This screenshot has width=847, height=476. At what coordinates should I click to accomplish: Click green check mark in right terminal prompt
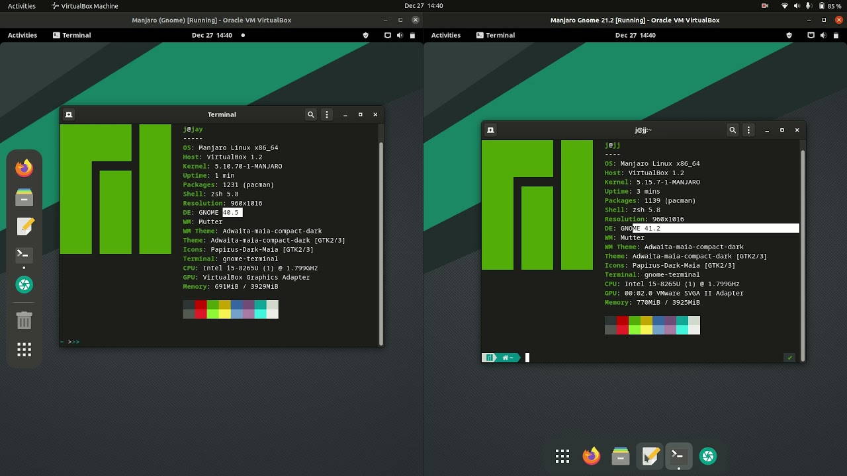tap(789, 358)
